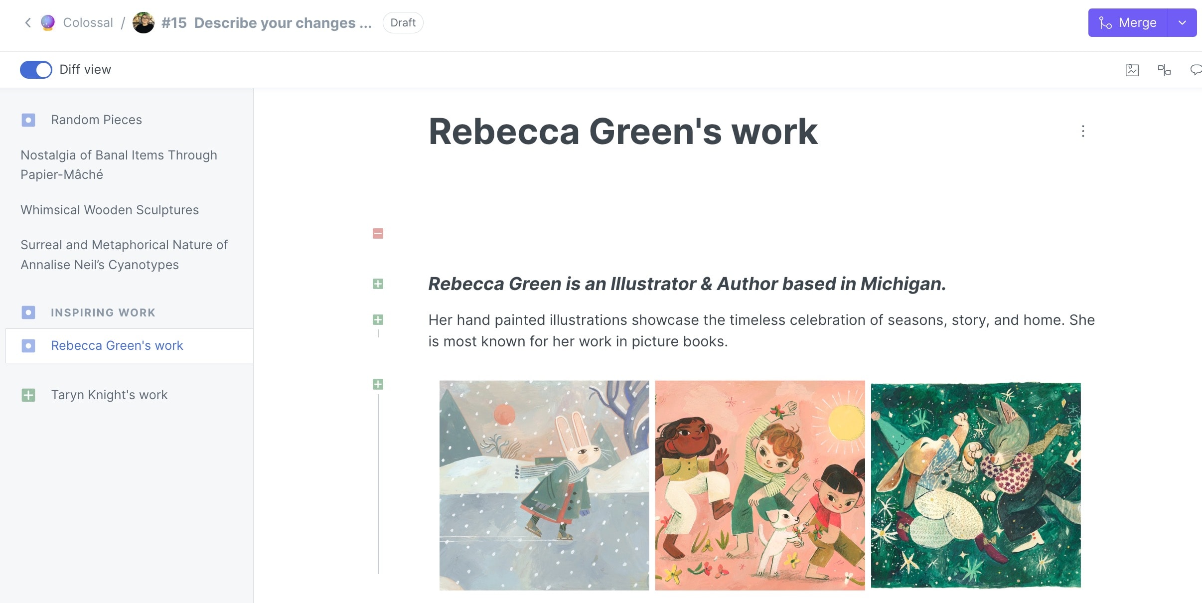Open Whimsical Wooden Sculptures page
Screen dimensions: 1202x603
(110, 210)
